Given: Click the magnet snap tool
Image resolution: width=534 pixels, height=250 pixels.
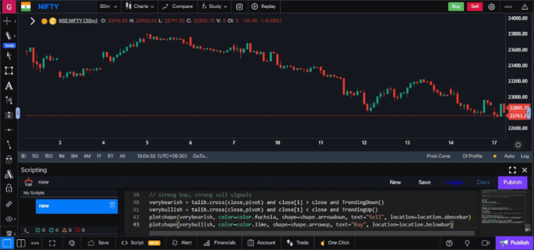Looking at the screenshot, I should pyautogui.click(x=9, y=159).
